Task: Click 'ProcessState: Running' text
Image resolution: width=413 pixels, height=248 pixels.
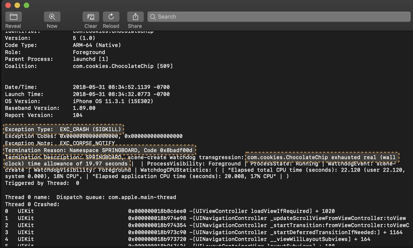Action: 284,164
